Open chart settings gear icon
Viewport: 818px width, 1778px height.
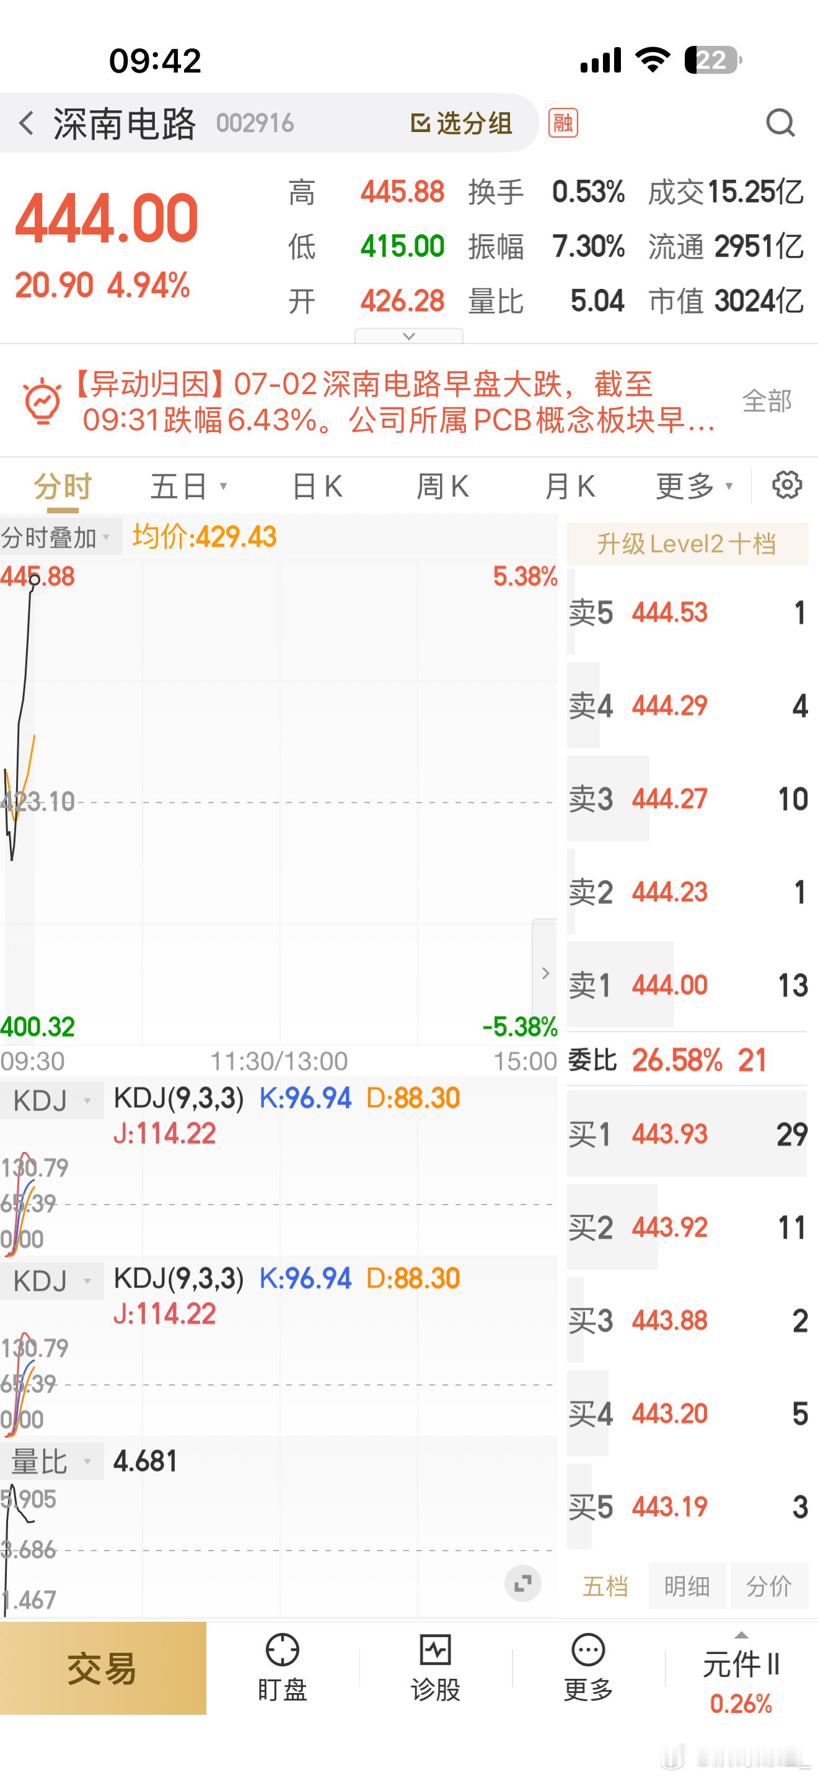pos(786,485)
